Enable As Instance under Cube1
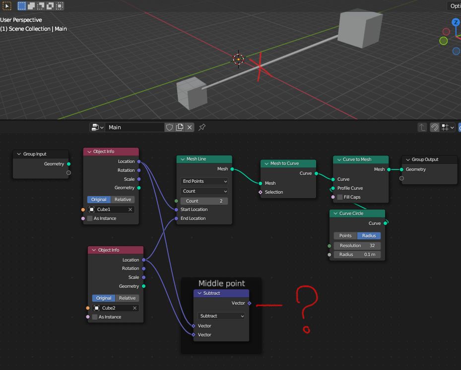 (x=90, y=218)
